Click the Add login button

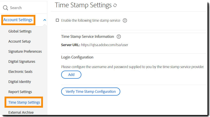(71, 75)
